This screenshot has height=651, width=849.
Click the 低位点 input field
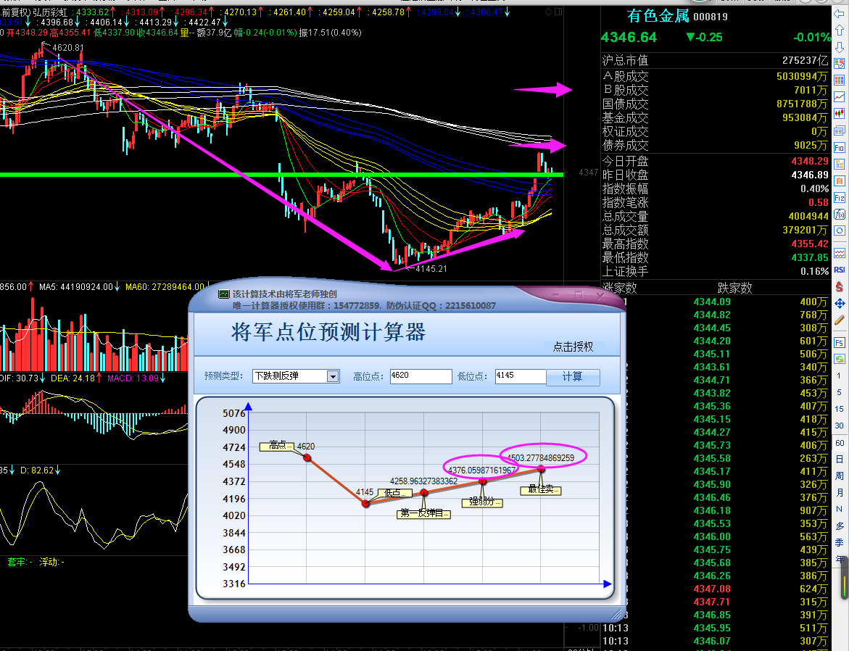click(519, 376)
